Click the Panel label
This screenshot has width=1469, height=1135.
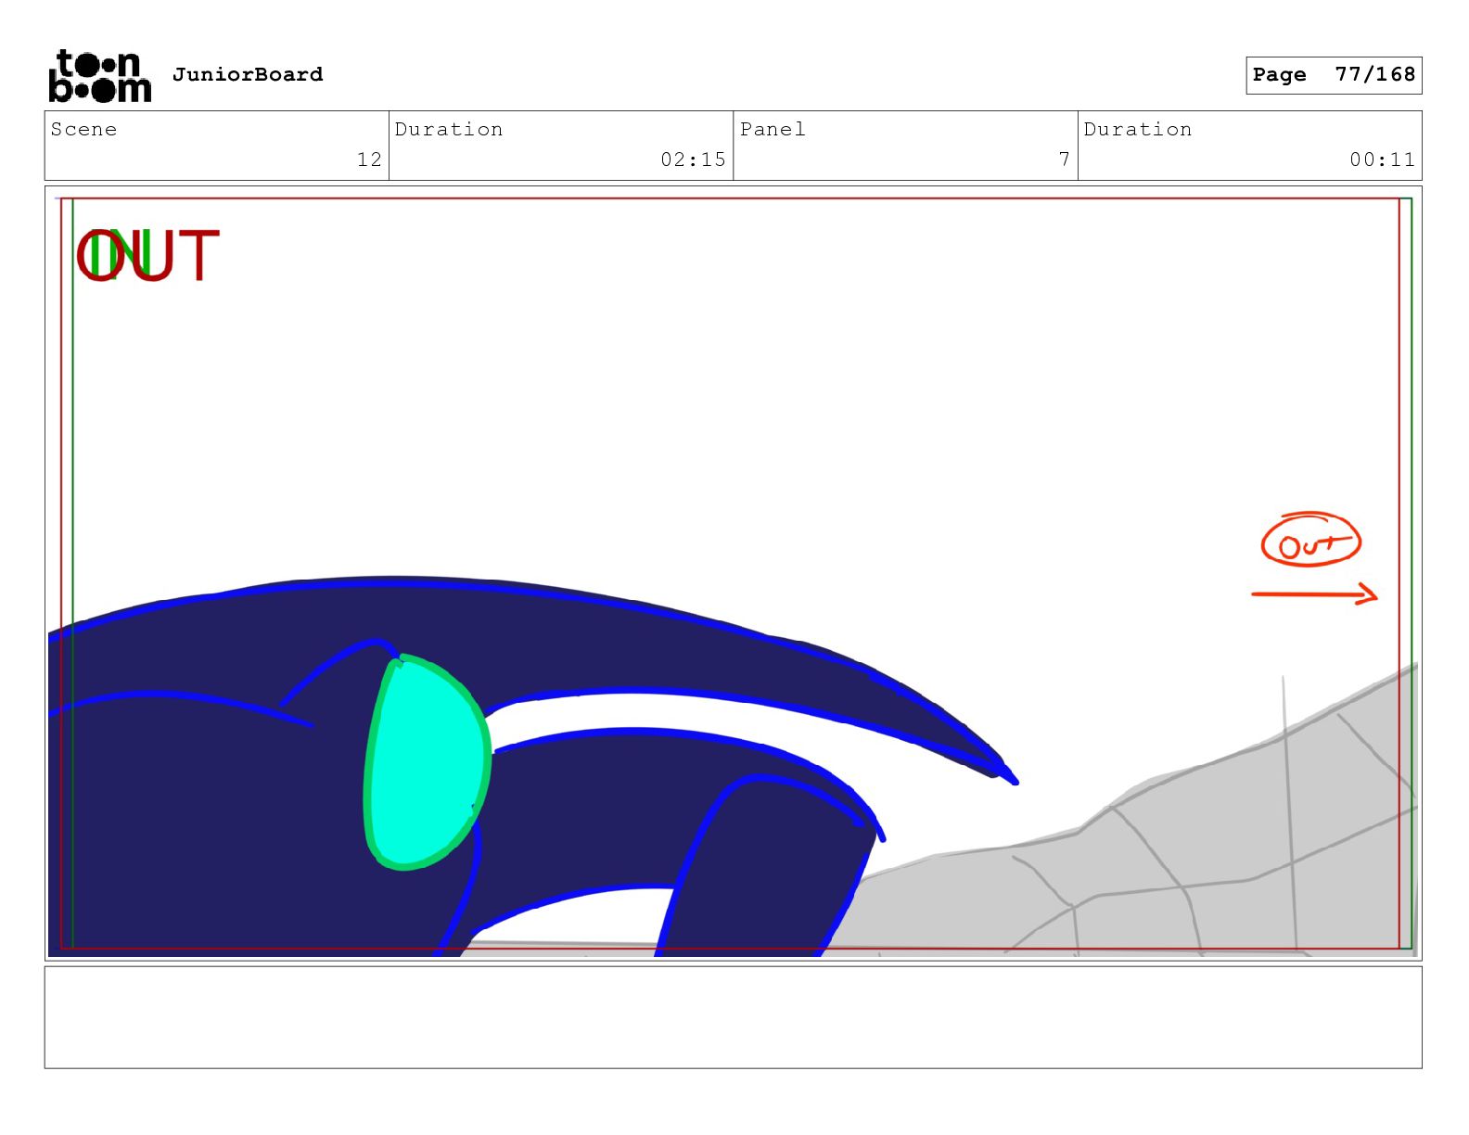(x=773, y=129)
